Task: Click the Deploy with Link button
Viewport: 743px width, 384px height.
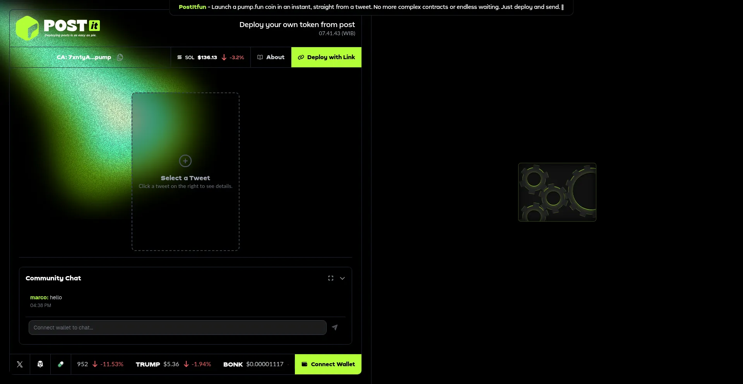Action: point(326,57)
